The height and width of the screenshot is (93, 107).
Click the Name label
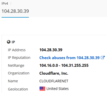coord(13,81)
